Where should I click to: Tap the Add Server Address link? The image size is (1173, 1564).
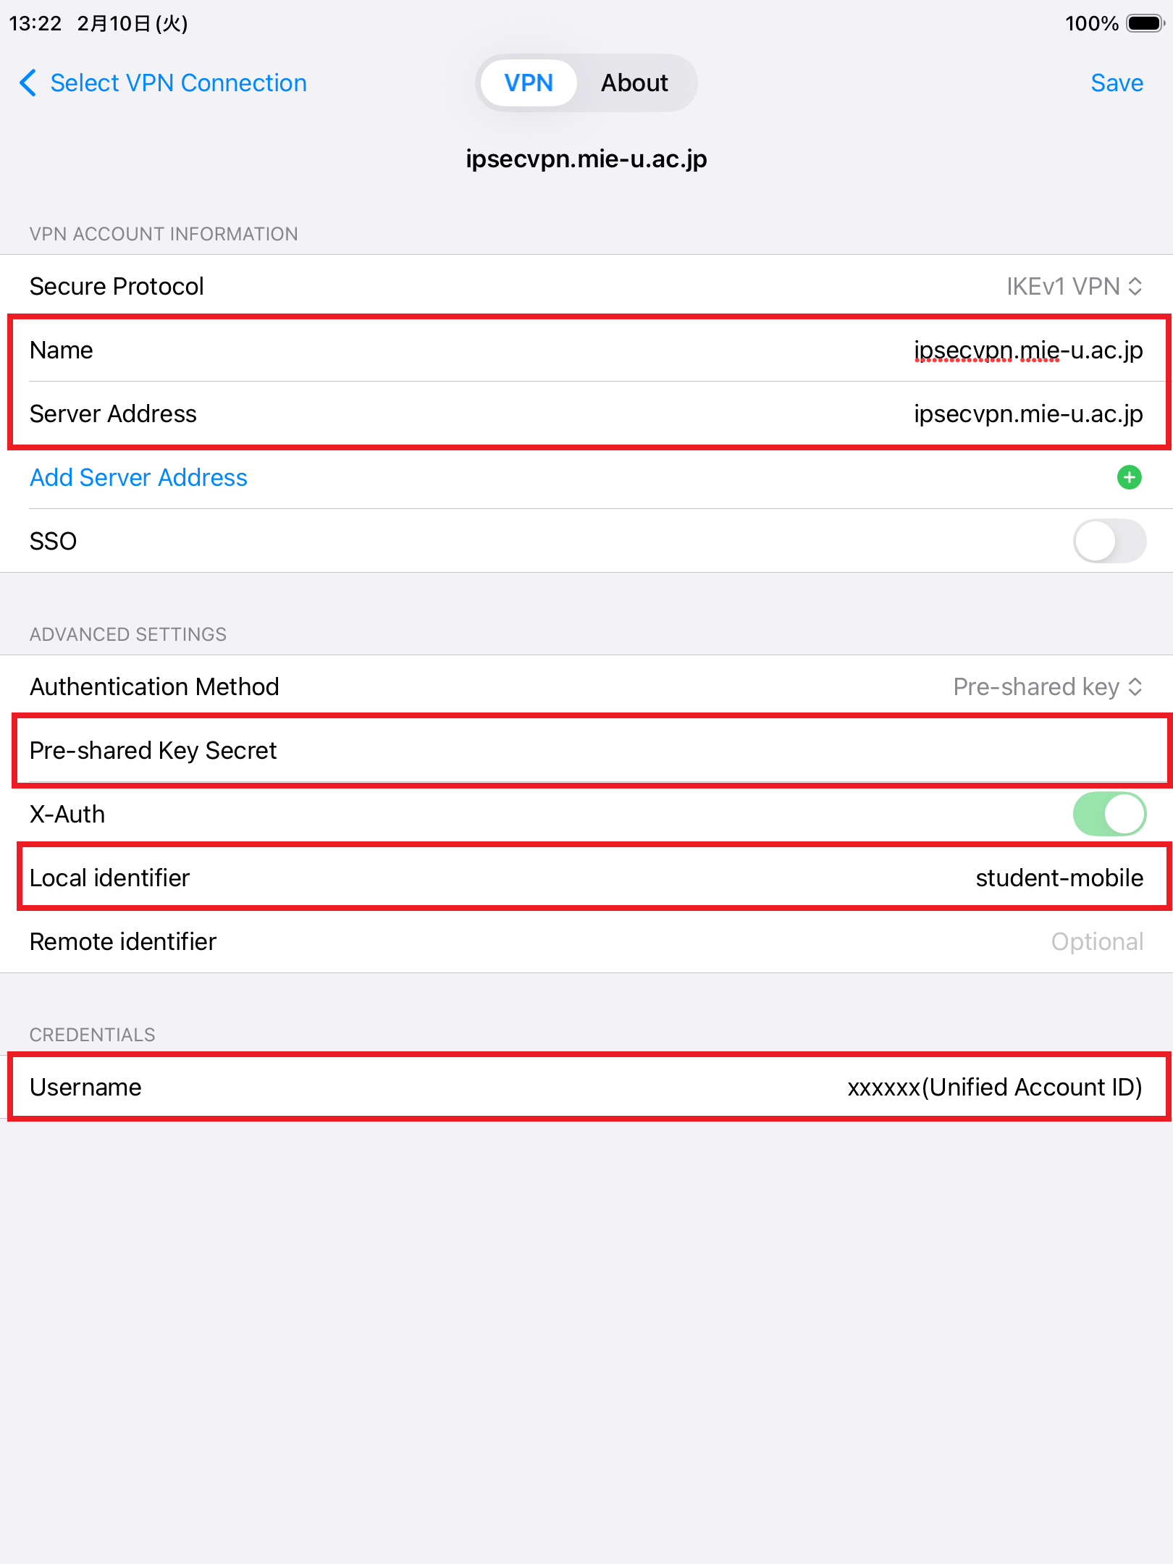point(138,477)
